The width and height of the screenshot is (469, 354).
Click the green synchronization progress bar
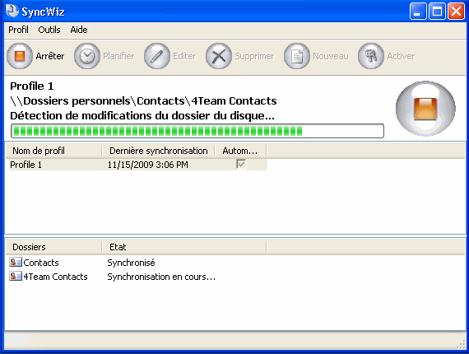tap(197, 131)
